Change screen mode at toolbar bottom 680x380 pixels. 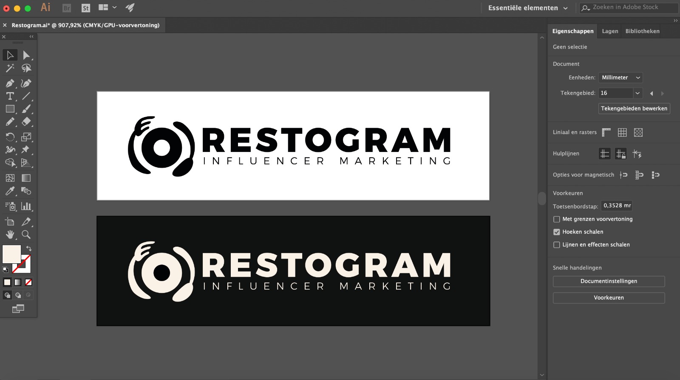18,309
